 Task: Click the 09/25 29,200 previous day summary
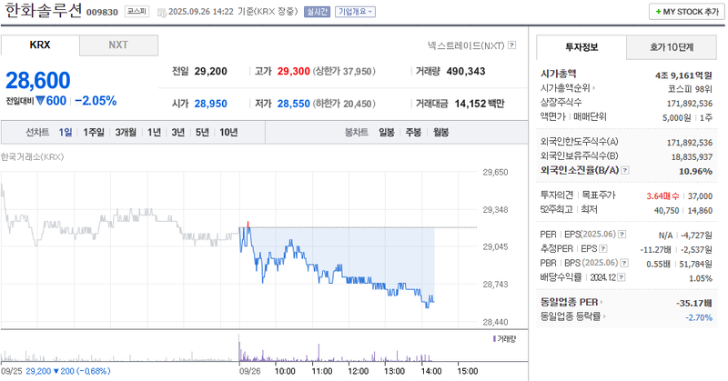[x=56, y=371]
